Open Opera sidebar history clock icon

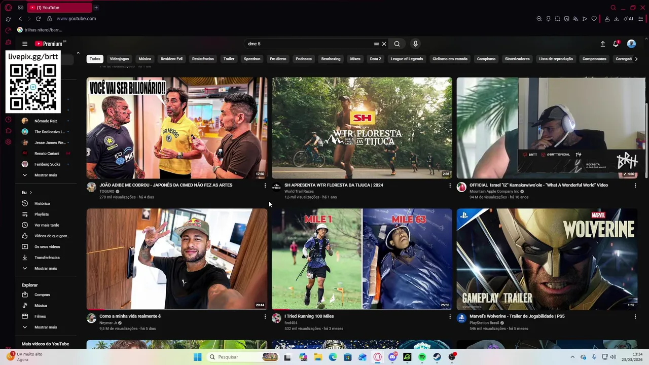click(8, 120)
